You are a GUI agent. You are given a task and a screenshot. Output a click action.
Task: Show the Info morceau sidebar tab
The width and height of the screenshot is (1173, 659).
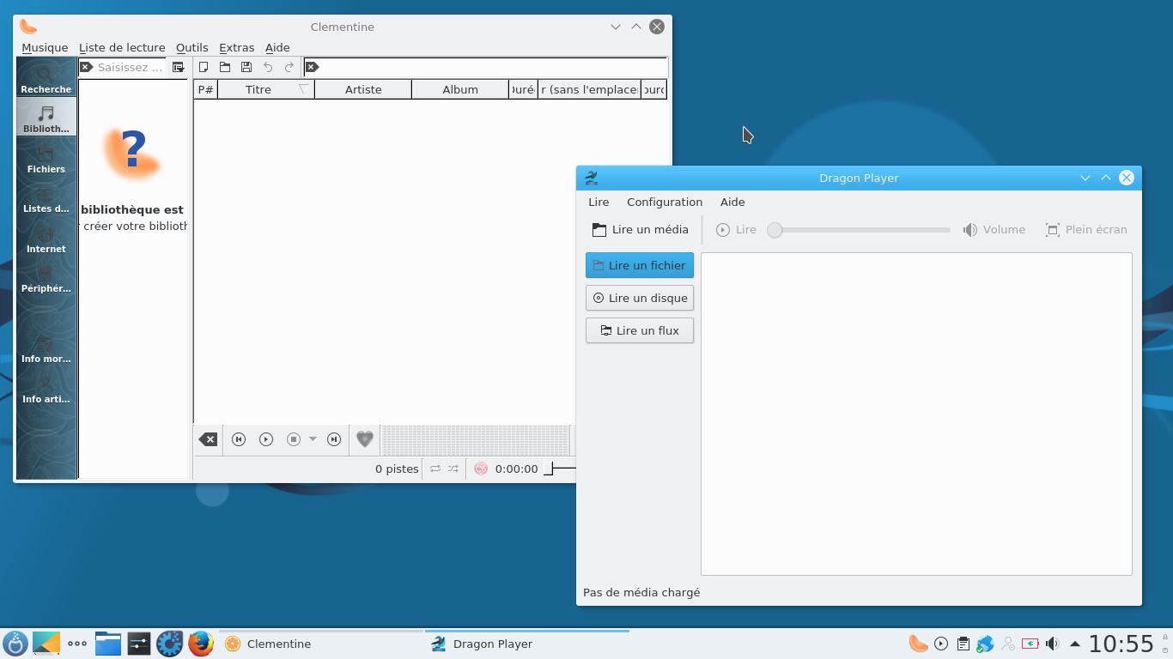coord(46,347)
